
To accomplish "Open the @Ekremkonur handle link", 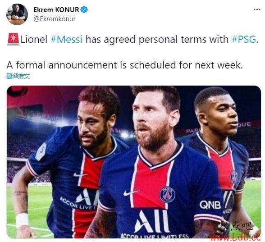I will [x=55, y=19].
